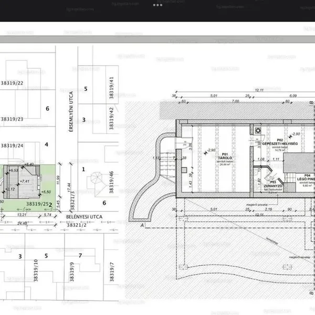Click the +7,41 elevation mark
Screen dimensions: 315x315
25,181
